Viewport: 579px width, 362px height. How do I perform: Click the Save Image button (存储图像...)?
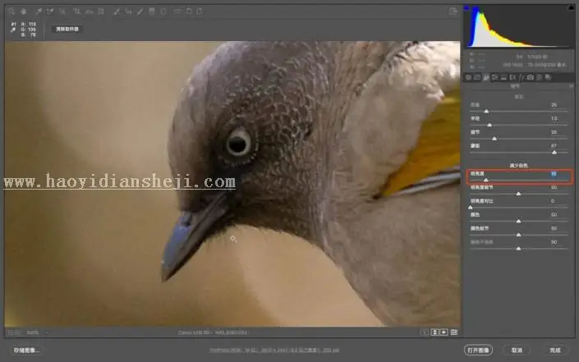[x=26, y=351]
